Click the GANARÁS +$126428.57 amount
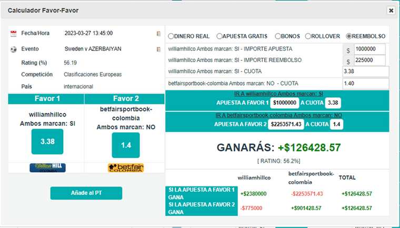The height and width of the screenshot is (228, 400). 309,148
